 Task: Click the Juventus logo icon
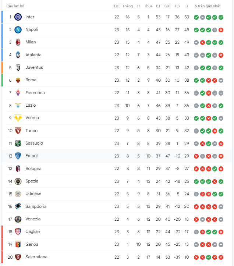(x=18, y=68)
